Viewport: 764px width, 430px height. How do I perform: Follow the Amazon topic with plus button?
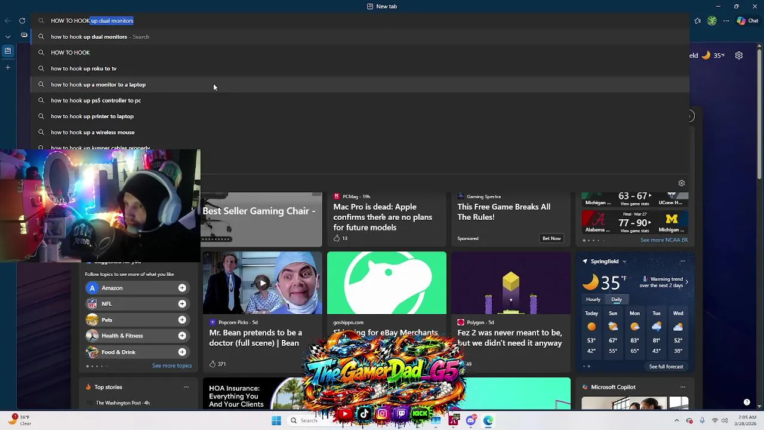[182, 288]
